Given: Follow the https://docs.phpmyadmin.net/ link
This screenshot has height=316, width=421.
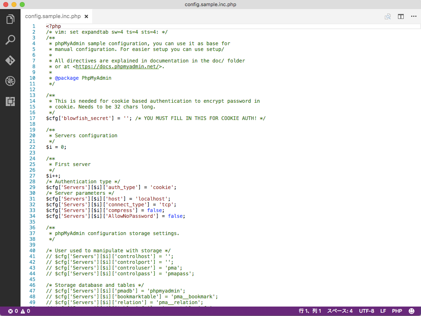Looking at the screenshot, I should pyautogui.click(x=117, y=67).
